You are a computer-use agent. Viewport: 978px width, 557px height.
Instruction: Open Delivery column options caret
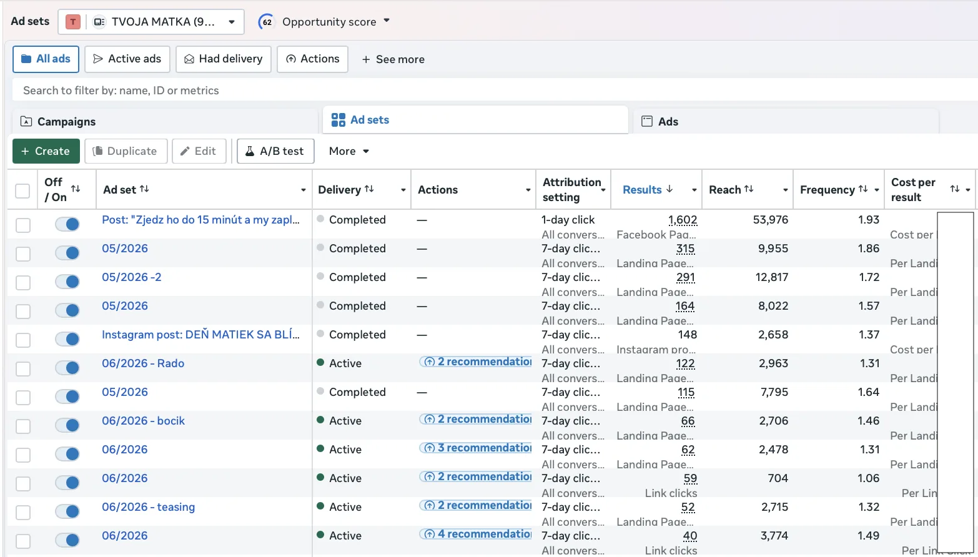point(403,190)
